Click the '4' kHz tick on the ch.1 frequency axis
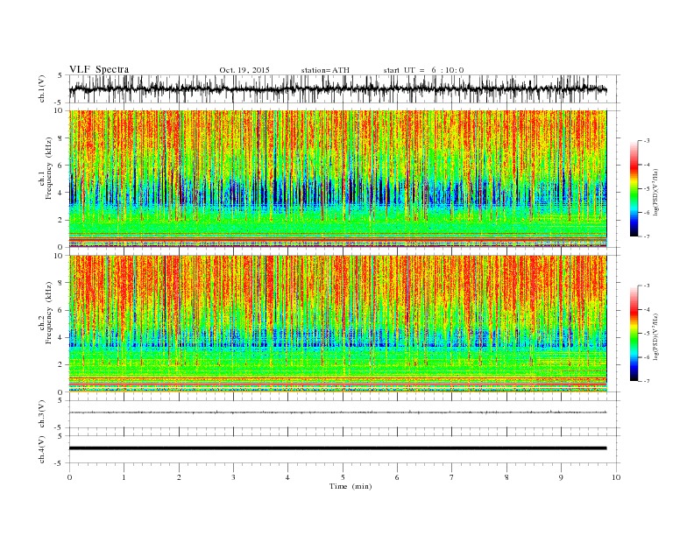The width and height of the screenshot is (694, 536). pyautogui.click(x=60, y=193)
